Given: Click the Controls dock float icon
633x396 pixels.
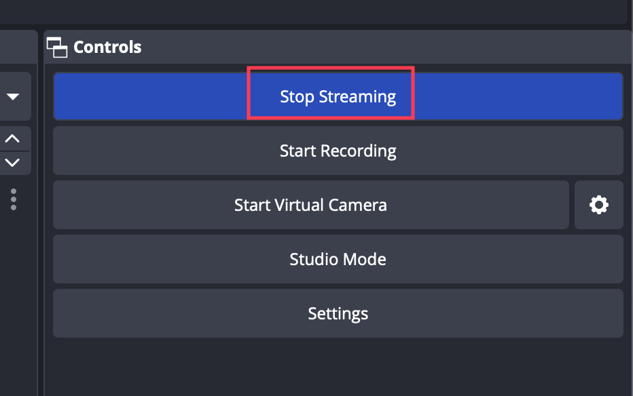Looking at the screenshot, I should [x=57, y=47].
